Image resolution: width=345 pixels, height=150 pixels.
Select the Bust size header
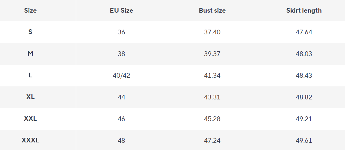(x=212, y=10)
